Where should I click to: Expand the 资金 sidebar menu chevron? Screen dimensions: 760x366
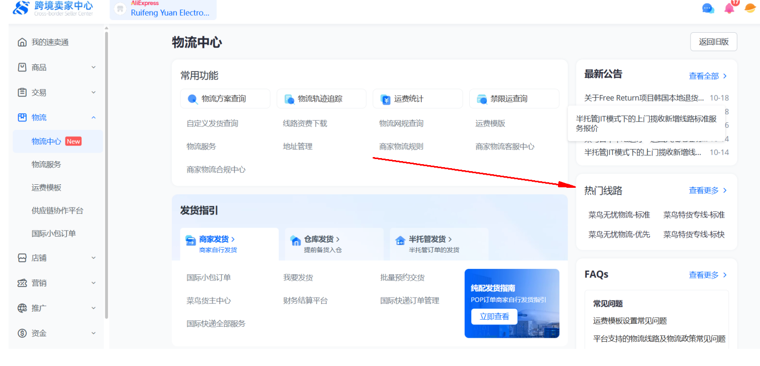(94, 333)
